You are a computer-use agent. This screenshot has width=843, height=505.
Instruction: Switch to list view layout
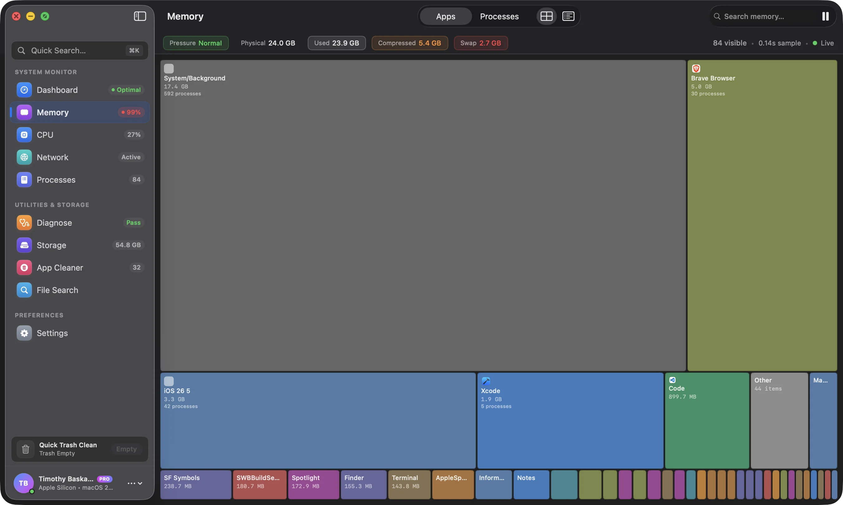point(568,16)
